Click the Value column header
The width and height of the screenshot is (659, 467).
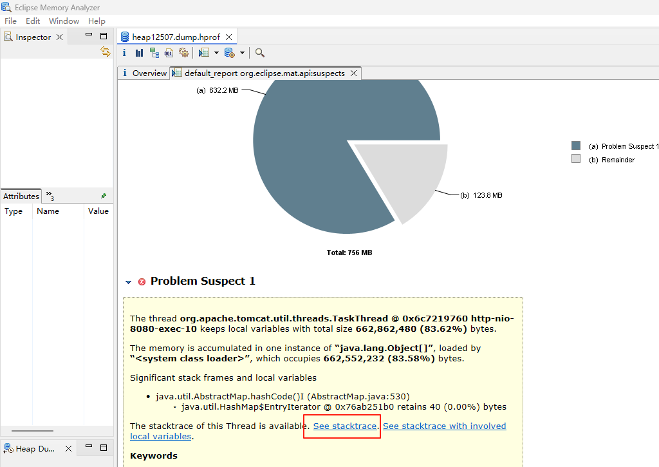click(98, 211)
